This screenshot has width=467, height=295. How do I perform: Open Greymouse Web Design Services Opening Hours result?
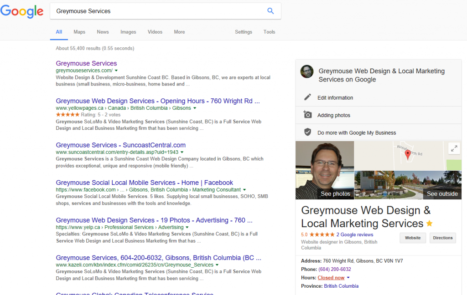tap(158, 101)
